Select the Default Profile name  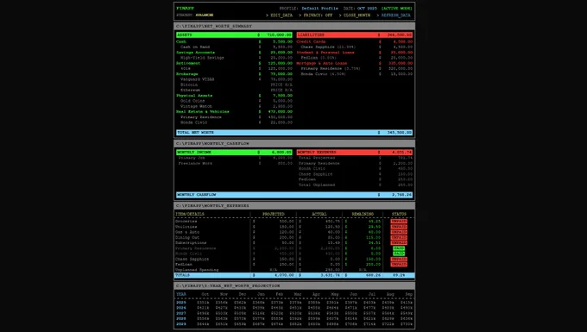[x=319, y=9]
